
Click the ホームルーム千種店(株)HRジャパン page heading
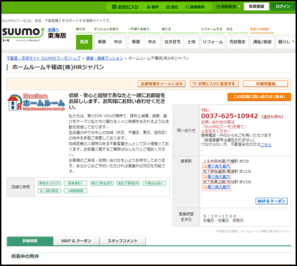pyautogui.click(x=58, y=67)
